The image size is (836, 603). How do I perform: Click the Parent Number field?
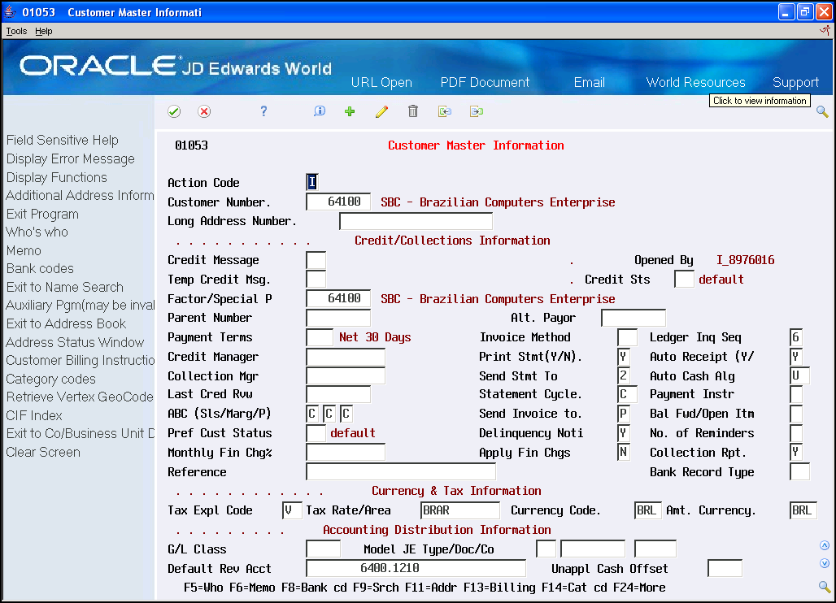point(338,318)
